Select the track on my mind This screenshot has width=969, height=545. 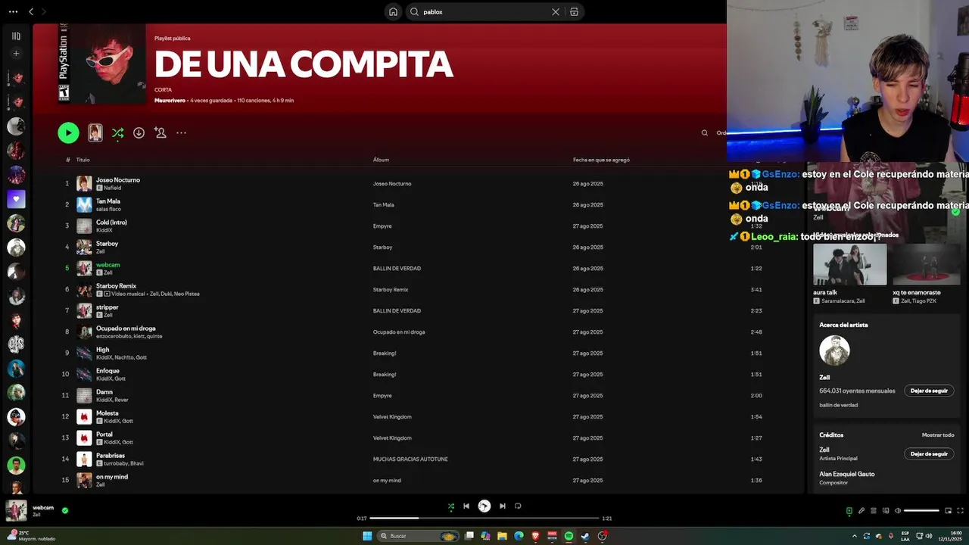coord(112,477)
